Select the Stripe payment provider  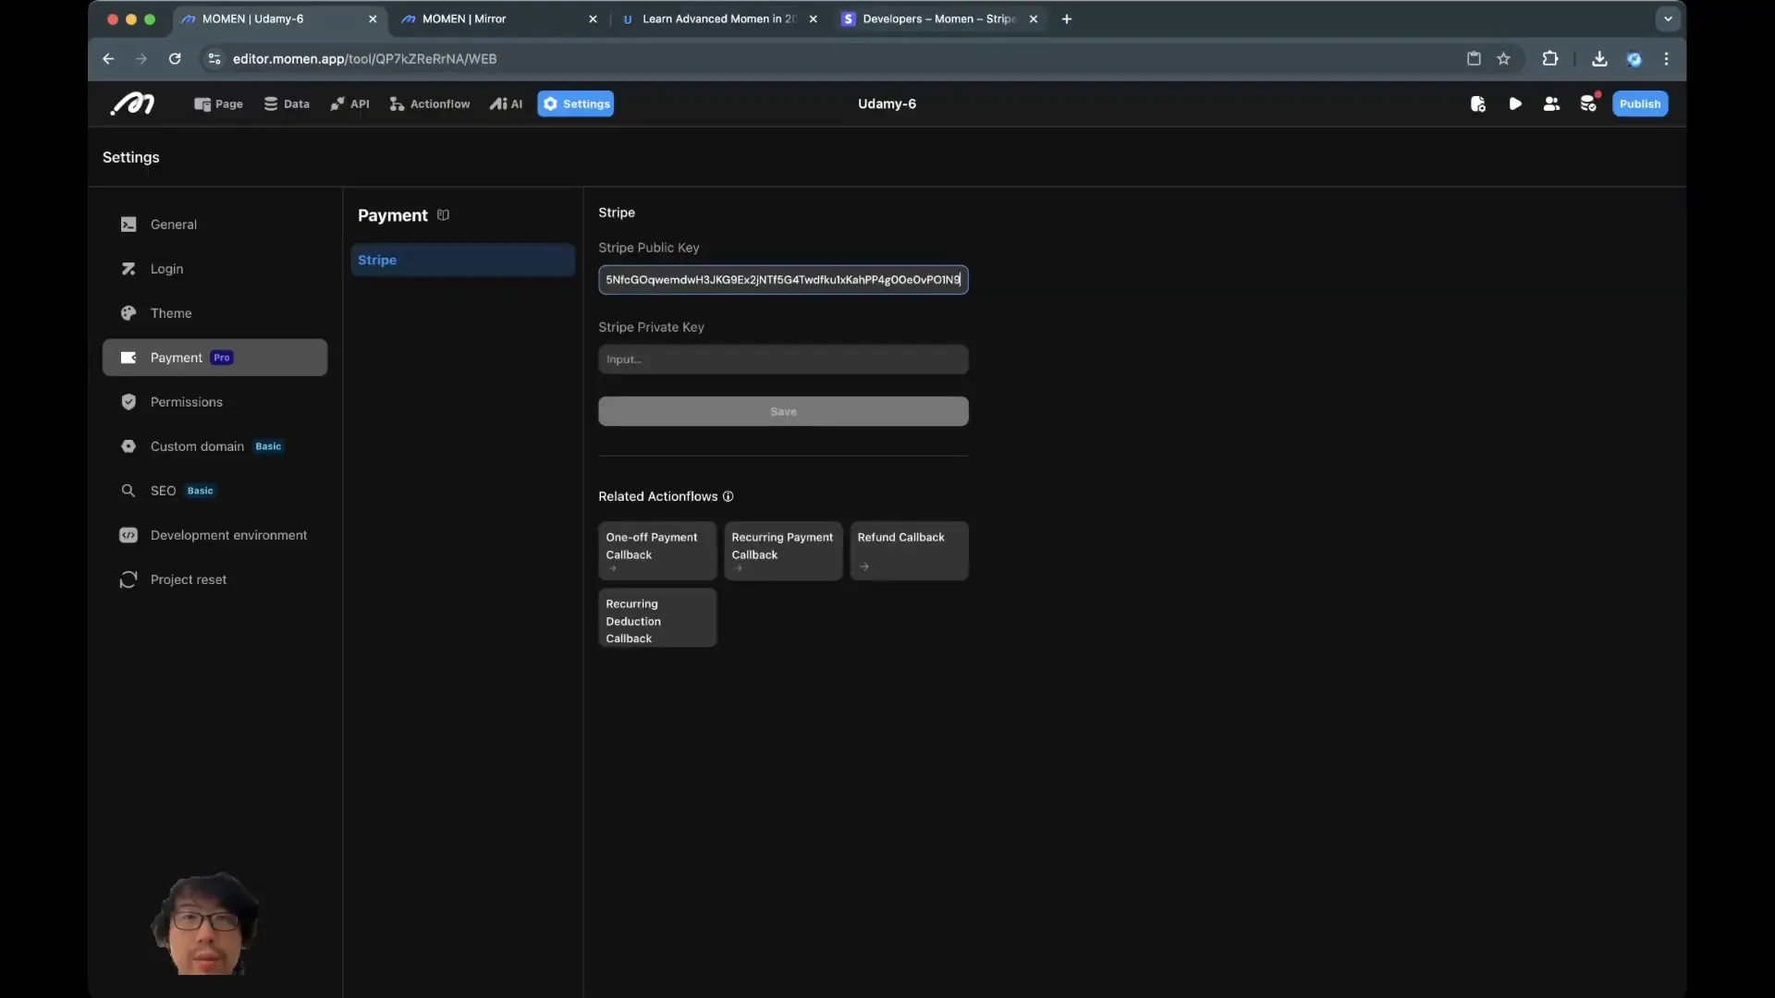[463, 260]
